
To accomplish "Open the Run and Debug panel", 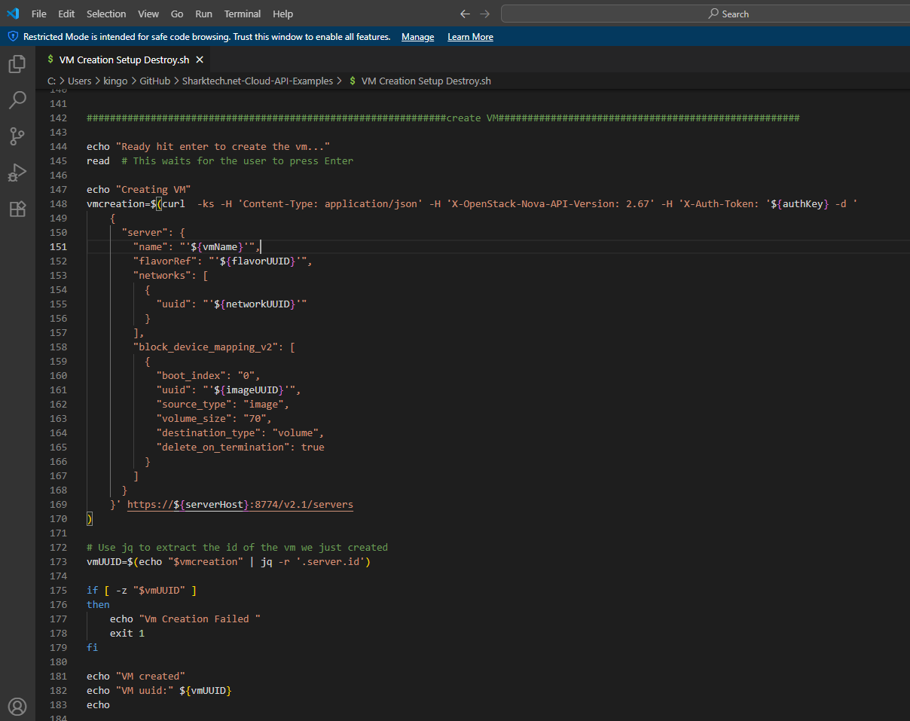I will point(17,173).
